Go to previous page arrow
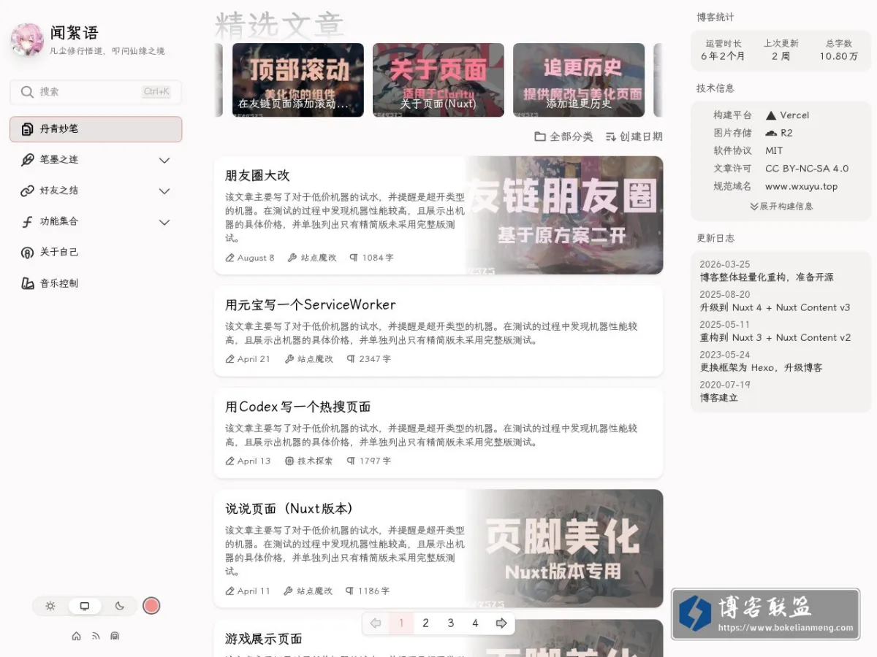877x657 pixels. click(x=376, y=623)
